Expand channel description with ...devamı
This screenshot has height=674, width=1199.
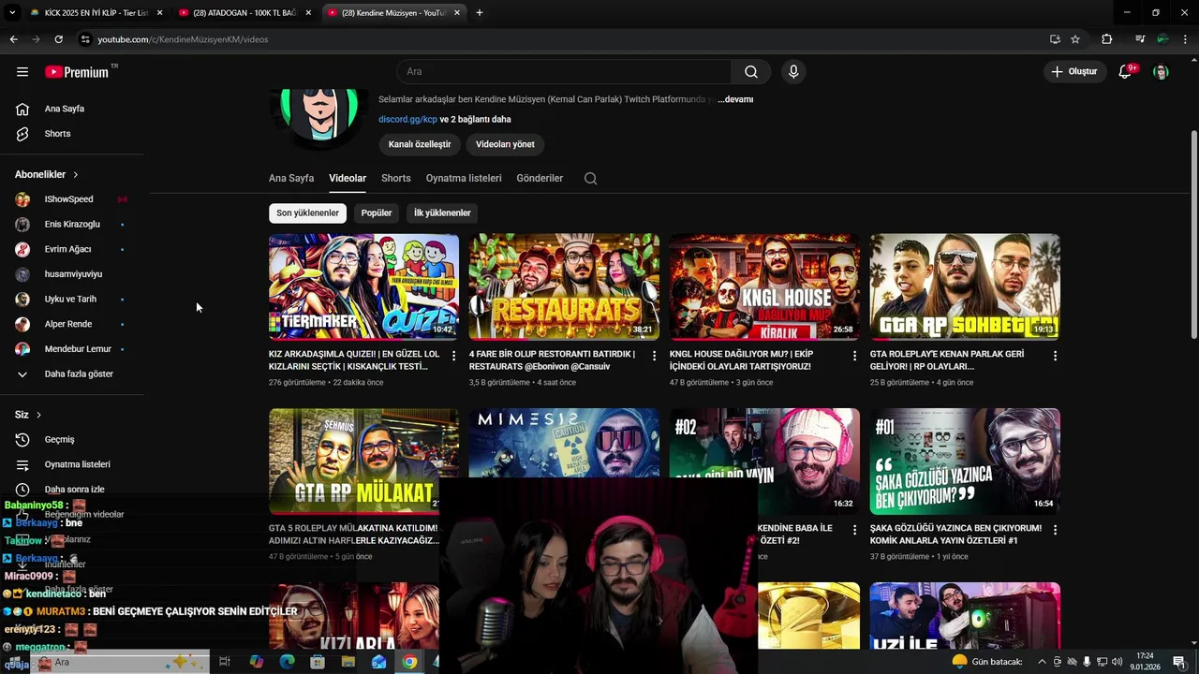point(735,99)
